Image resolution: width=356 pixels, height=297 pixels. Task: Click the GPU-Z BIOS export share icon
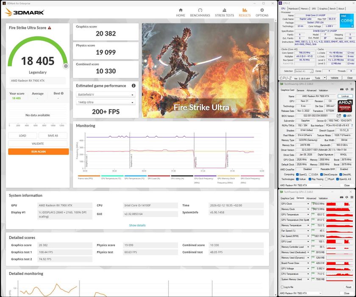tap(339, 115)
